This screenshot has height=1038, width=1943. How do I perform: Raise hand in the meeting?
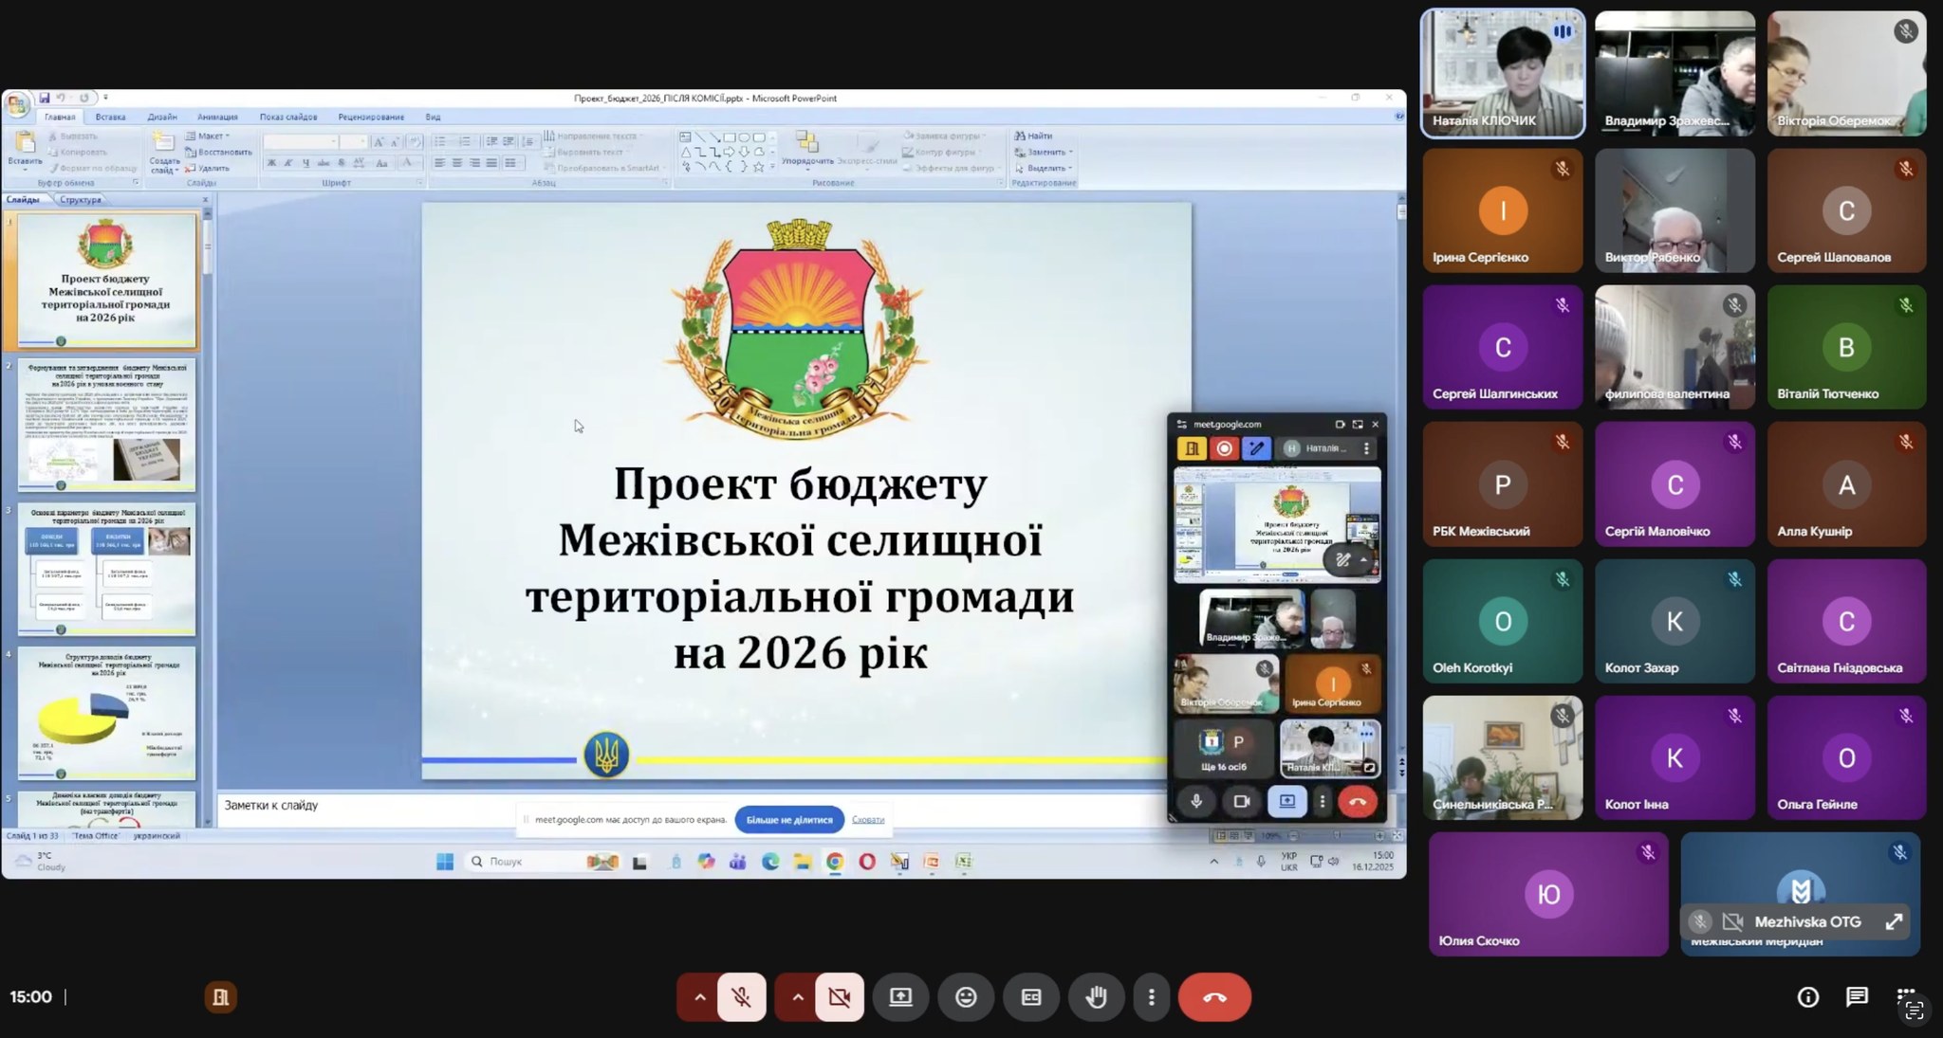click(1096, 997)
